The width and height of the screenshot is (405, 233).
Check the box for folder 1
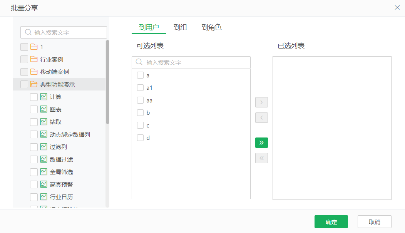(24, 47)
